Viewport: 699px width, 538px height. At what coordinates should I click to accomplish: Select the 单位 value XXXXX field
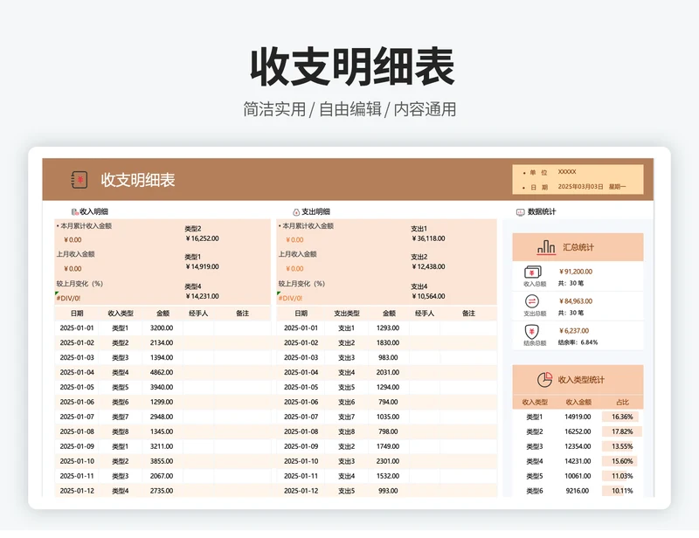(x=567, y=172)
